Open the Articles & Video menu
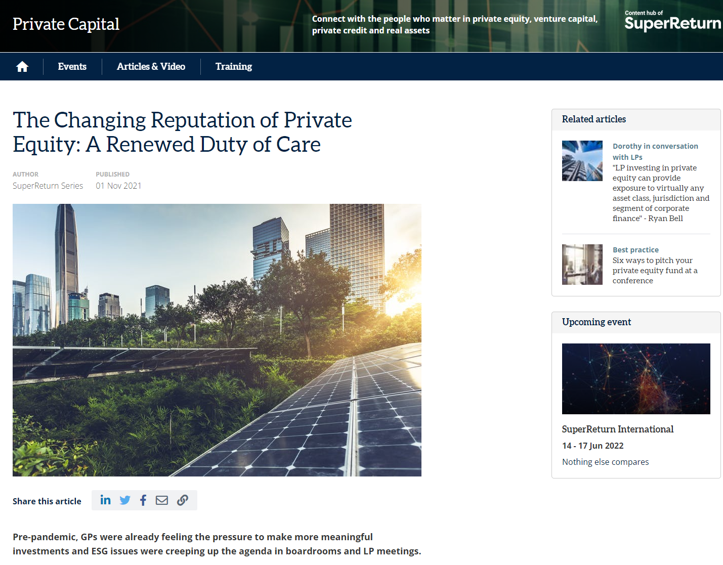 click(151, 66)
